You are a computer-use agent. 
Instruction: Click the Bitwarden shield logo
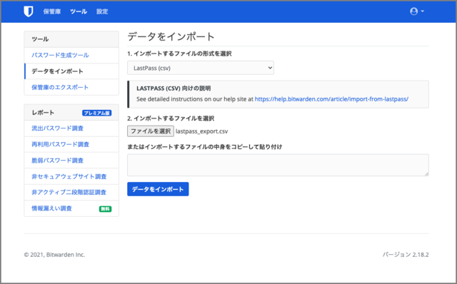(29, 11)
